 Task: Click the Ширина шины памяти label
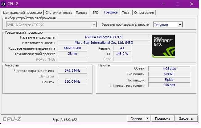tap(127, 86)
